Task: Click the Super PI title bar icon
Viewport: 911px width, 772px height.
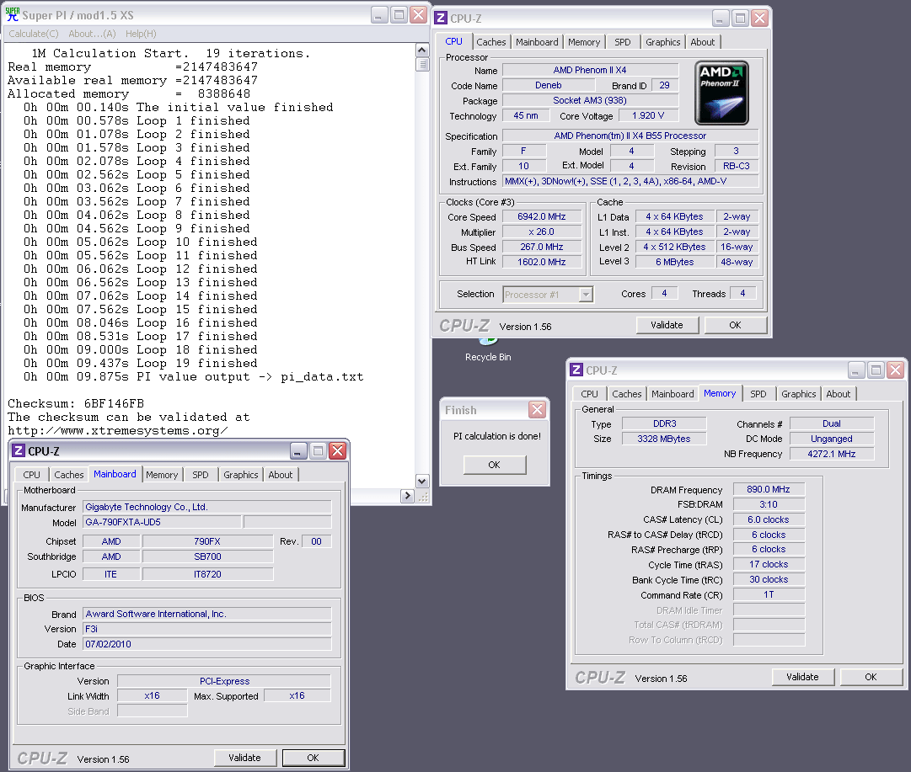Action: 13,14
